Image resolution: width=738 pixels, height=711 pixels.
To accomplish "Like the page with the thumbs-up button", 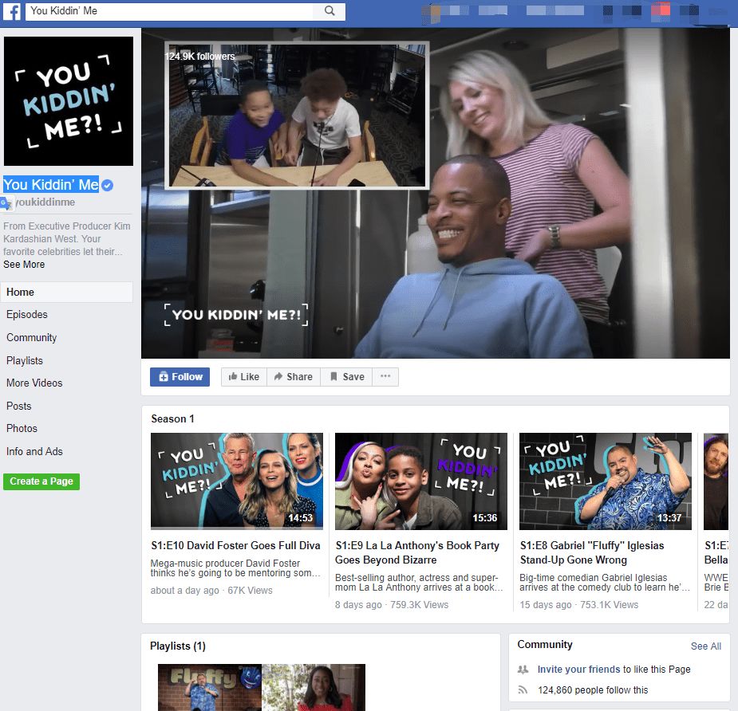I will (244, 377).
